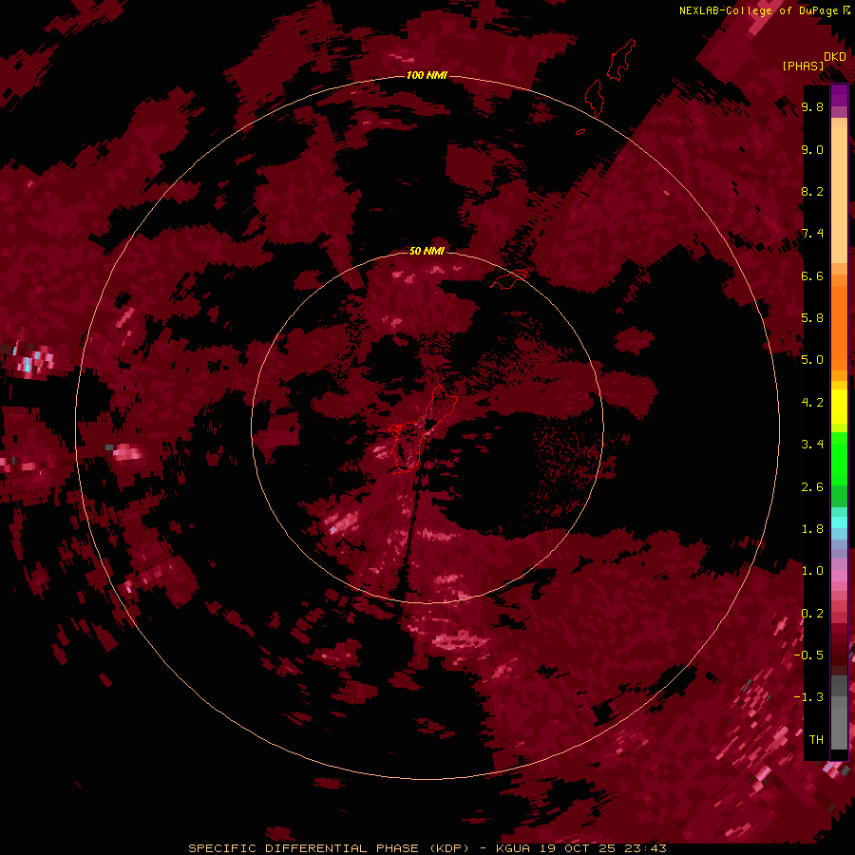Image resolution: width=855 pixels, height=855 pixels.
Task: Click the 100 NMI range ring label
Action: click(x=427, y=75)
